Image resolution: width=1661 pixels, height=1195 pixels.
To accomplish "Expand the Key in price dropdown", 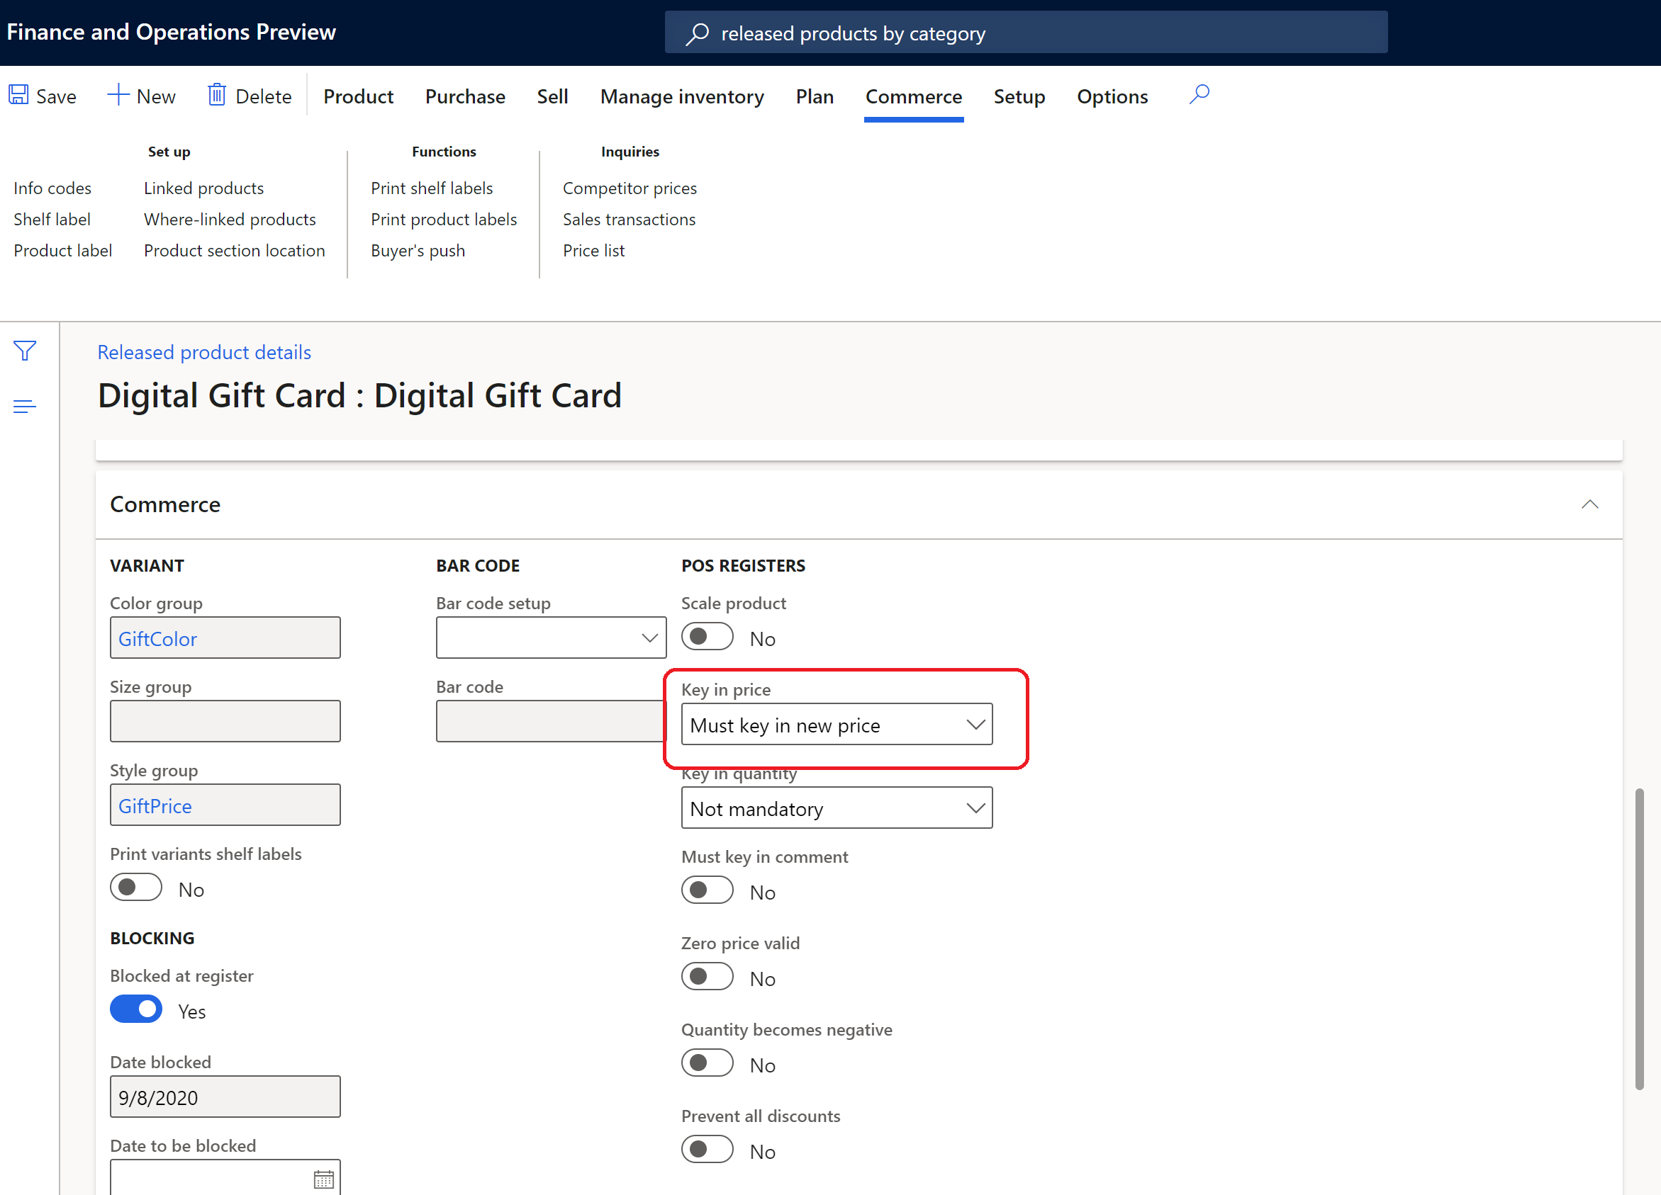I will pos(976,723).
